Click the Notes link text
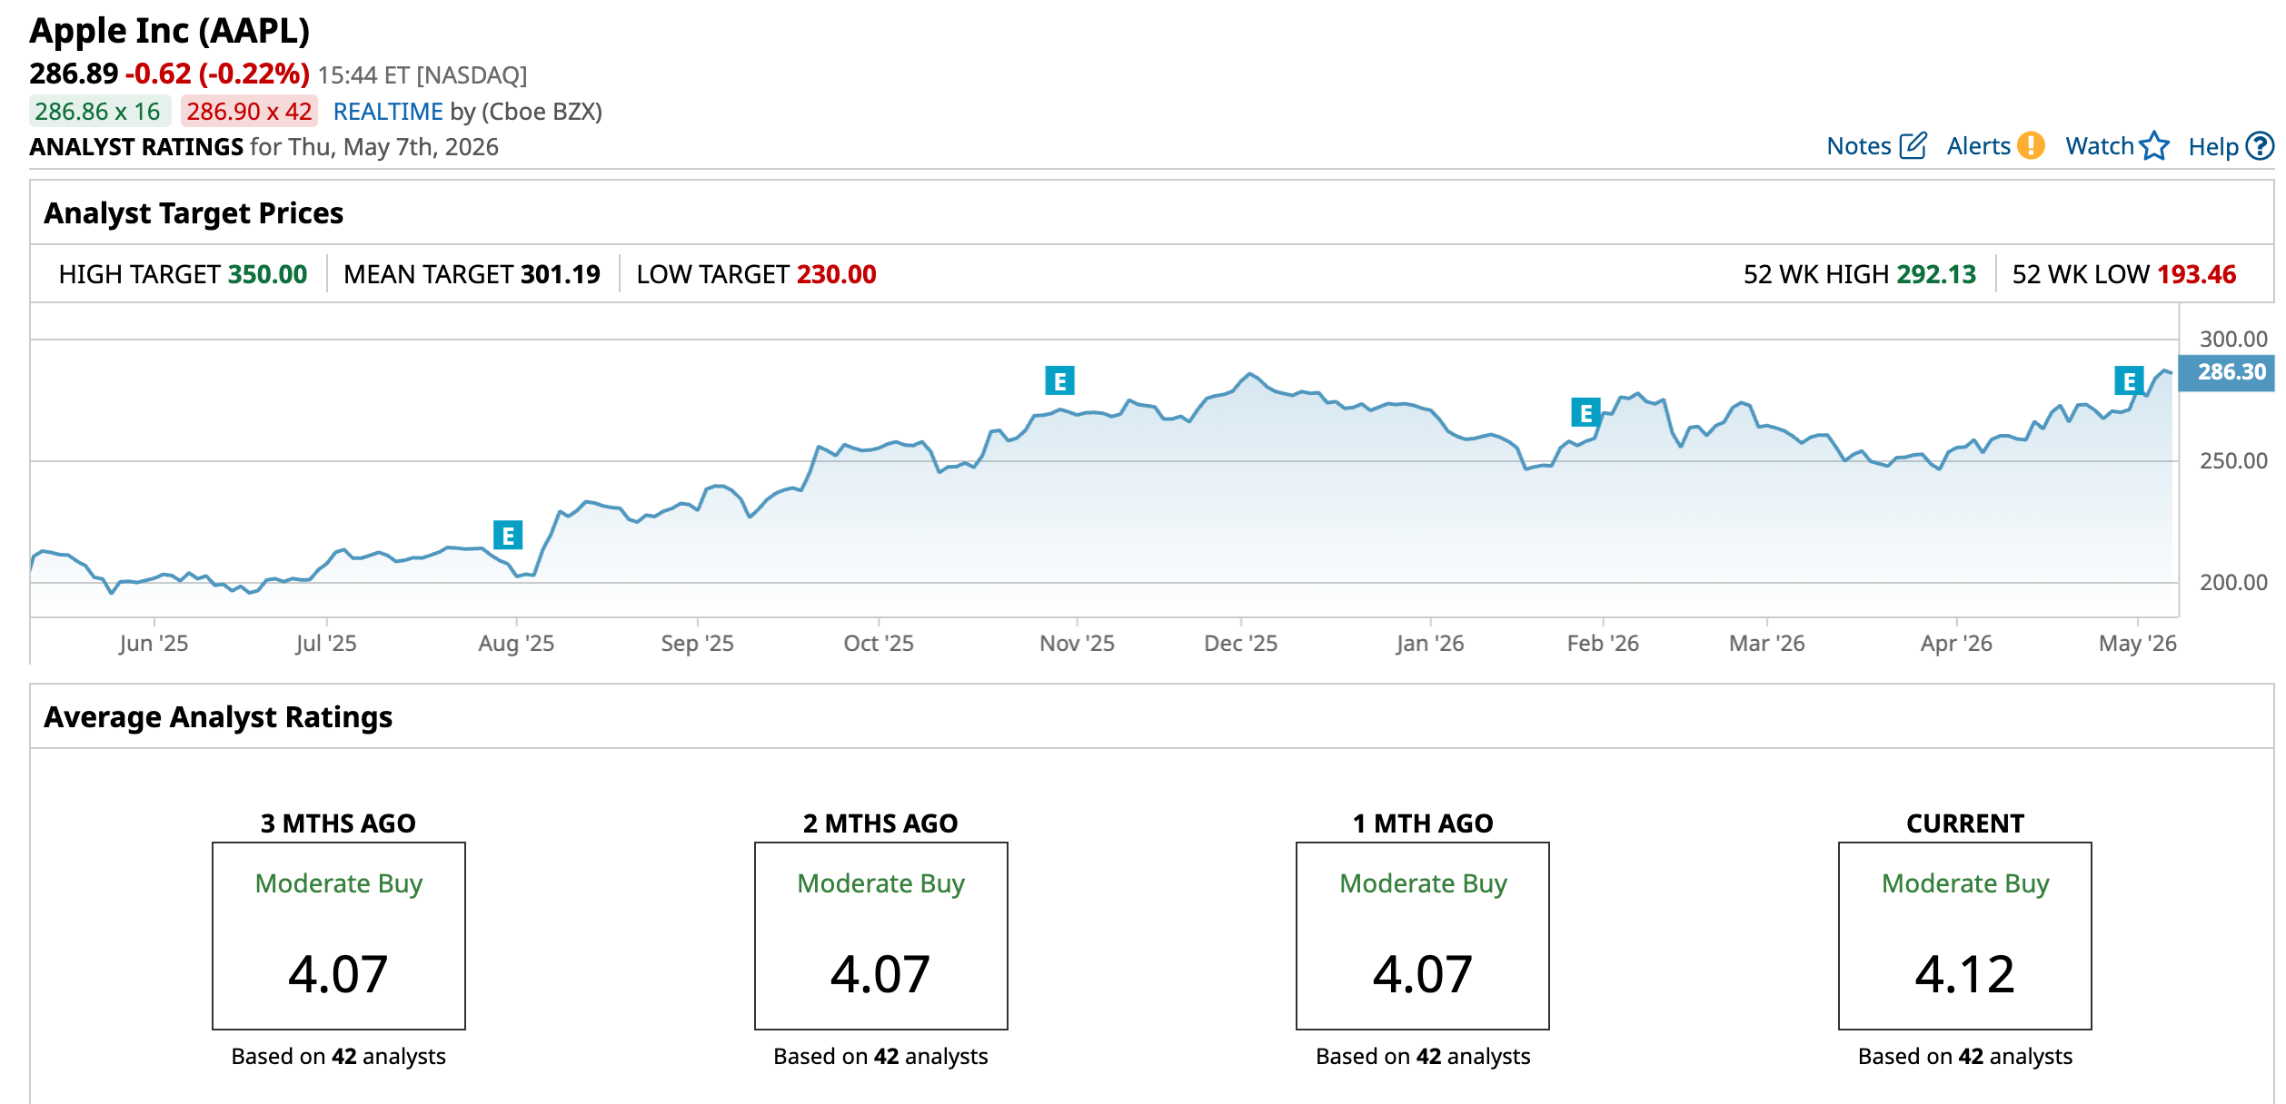Screen dimensions: 2286x1104 click(1858, 146)
